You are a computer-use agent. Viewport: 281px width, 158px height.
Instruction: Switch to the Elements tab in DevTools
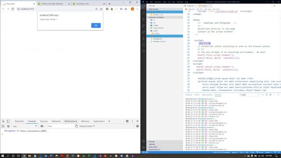click(x=19, y=121)
